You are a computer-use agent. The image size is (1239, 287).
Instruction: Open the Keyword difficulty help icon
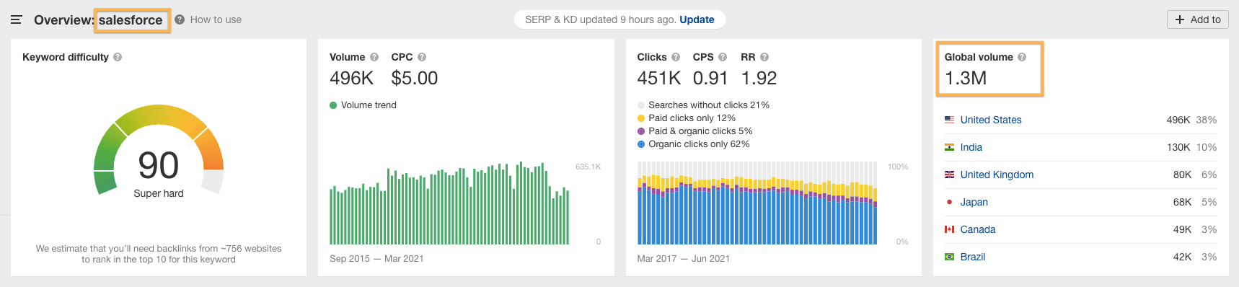click(x=118, y=57)
